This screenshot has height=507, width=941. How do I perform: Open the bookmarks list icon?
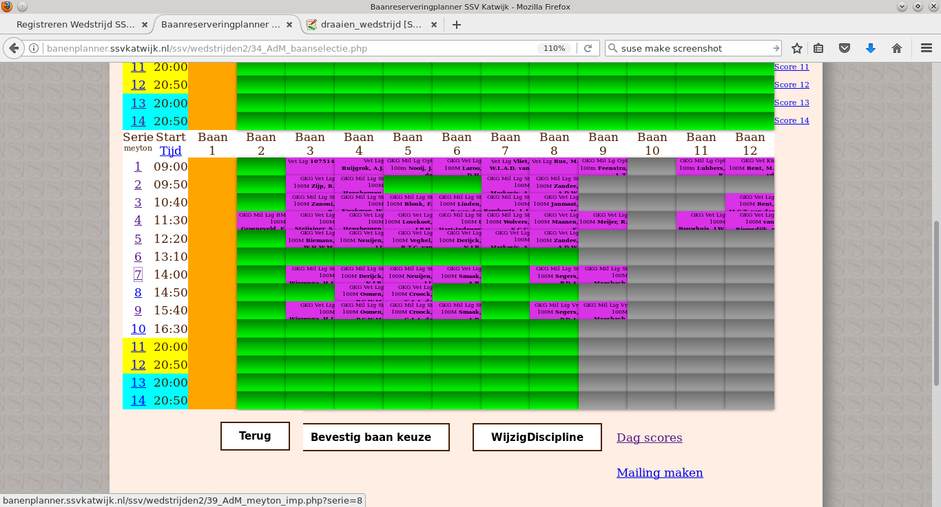coord(818,48)
